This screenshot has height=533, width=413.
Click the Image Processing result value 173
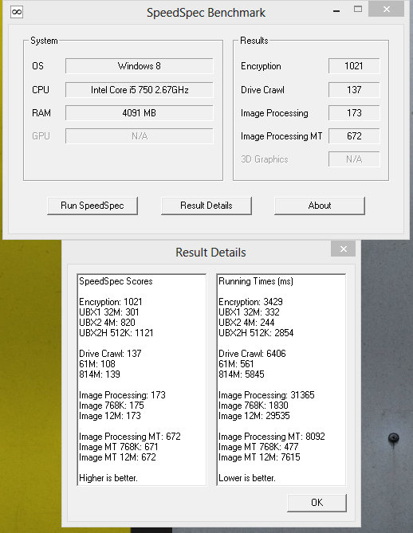[354, 113]
